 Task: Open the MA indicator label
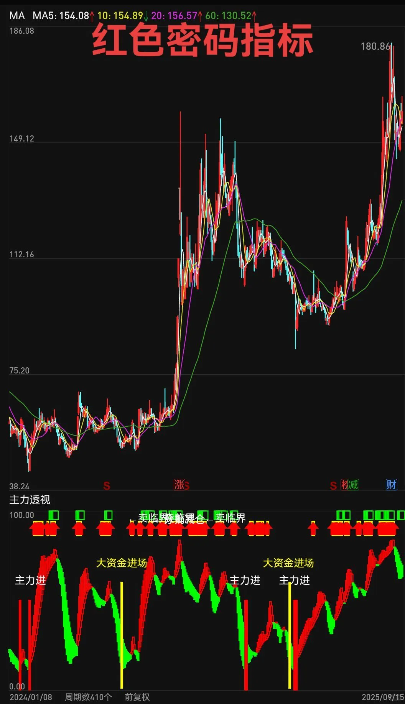[x=17, y=16]
